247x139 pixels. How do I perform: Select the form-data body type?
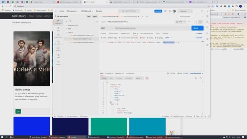tap(113, 38)
